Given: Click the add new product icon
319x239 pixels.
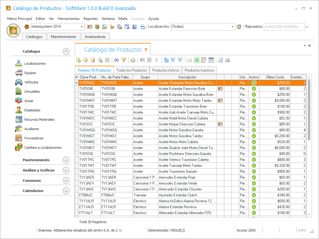Looking at the screenshot, I should (79, 60).
